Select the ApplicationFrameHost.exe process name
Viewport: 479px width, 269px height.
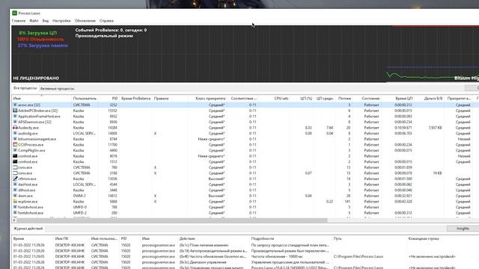pyautogui.click(x=39, y=117)
